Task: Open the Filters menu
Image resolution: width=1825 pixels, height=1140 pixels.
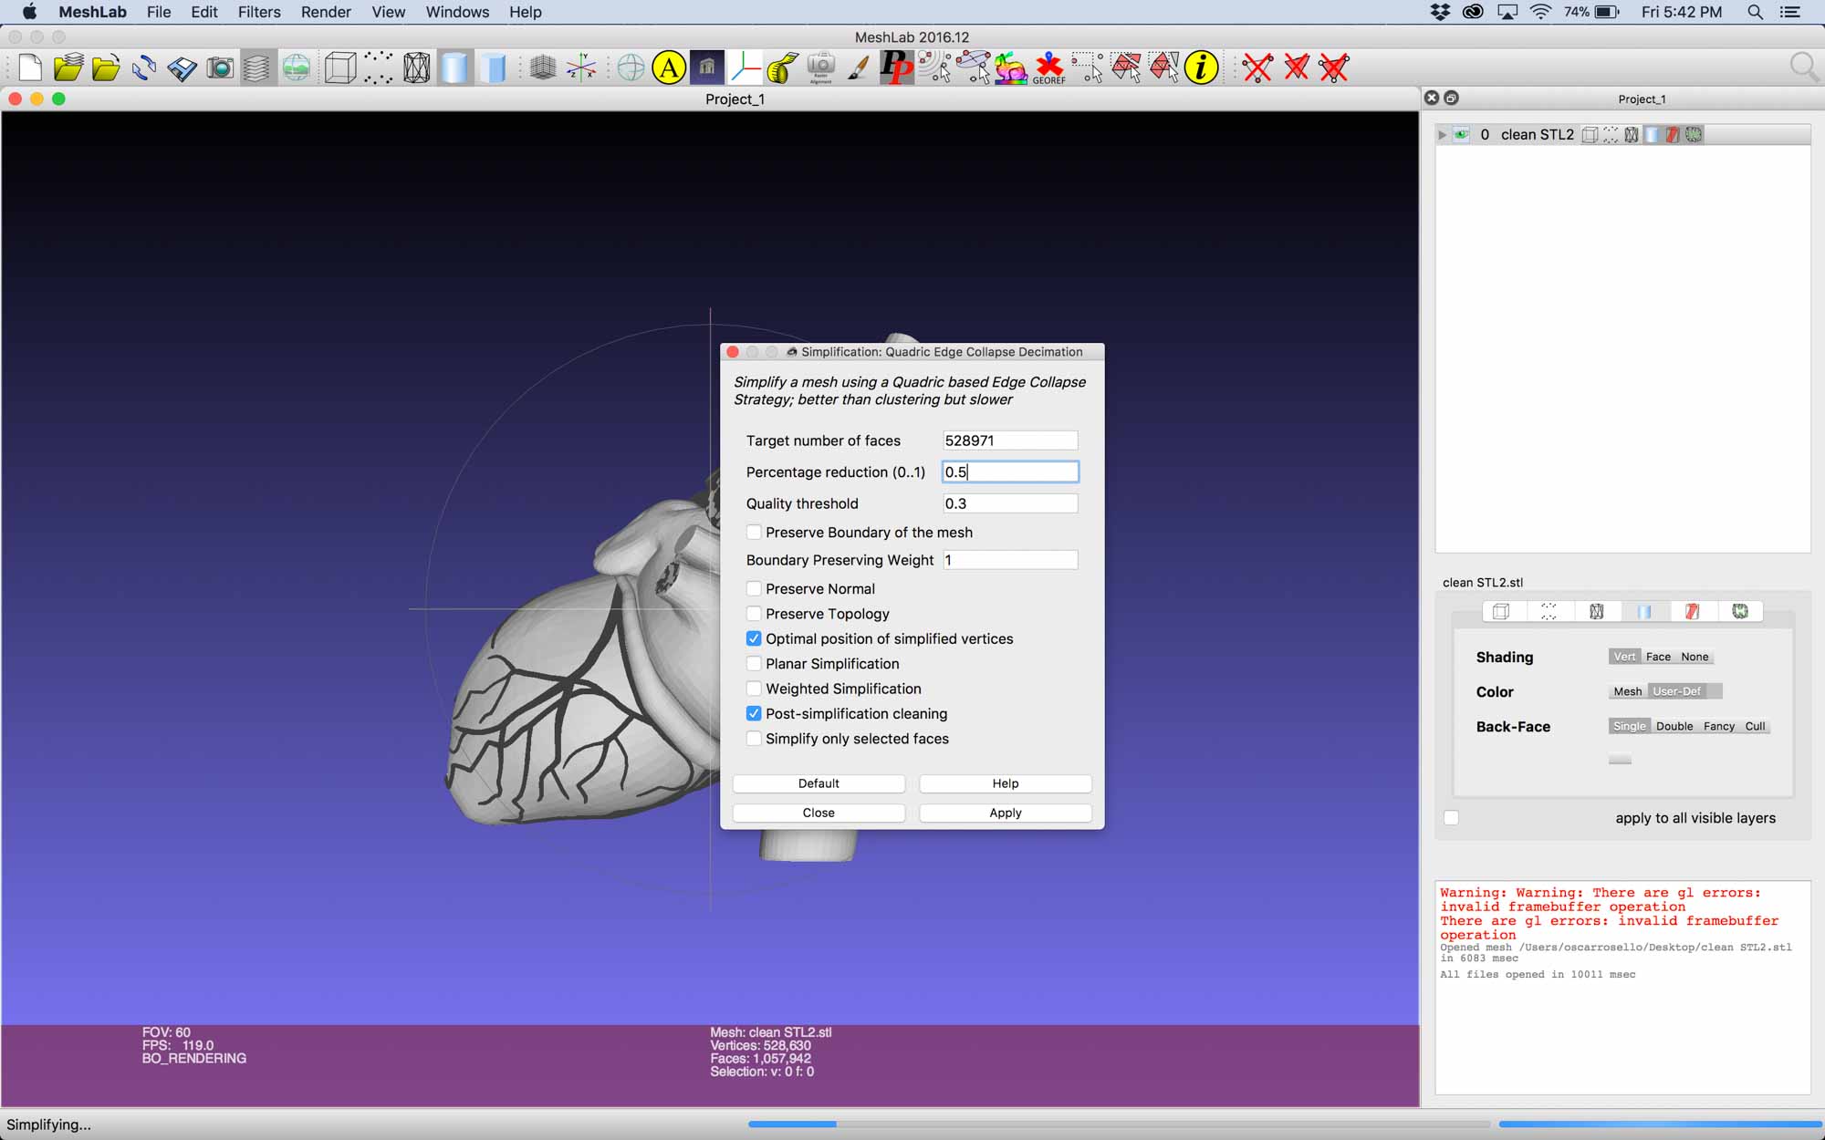Action: [259, 12]
